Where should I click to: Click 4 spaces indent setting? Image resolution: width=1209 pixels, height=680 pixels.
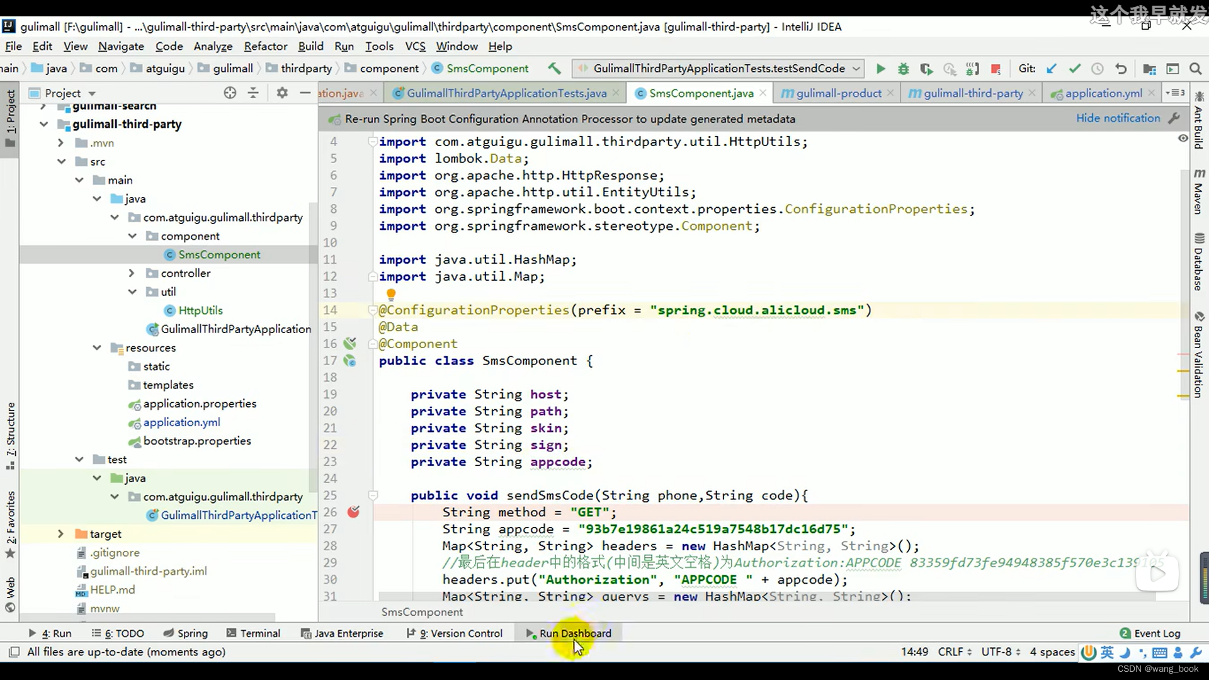tap(1052, 652)
